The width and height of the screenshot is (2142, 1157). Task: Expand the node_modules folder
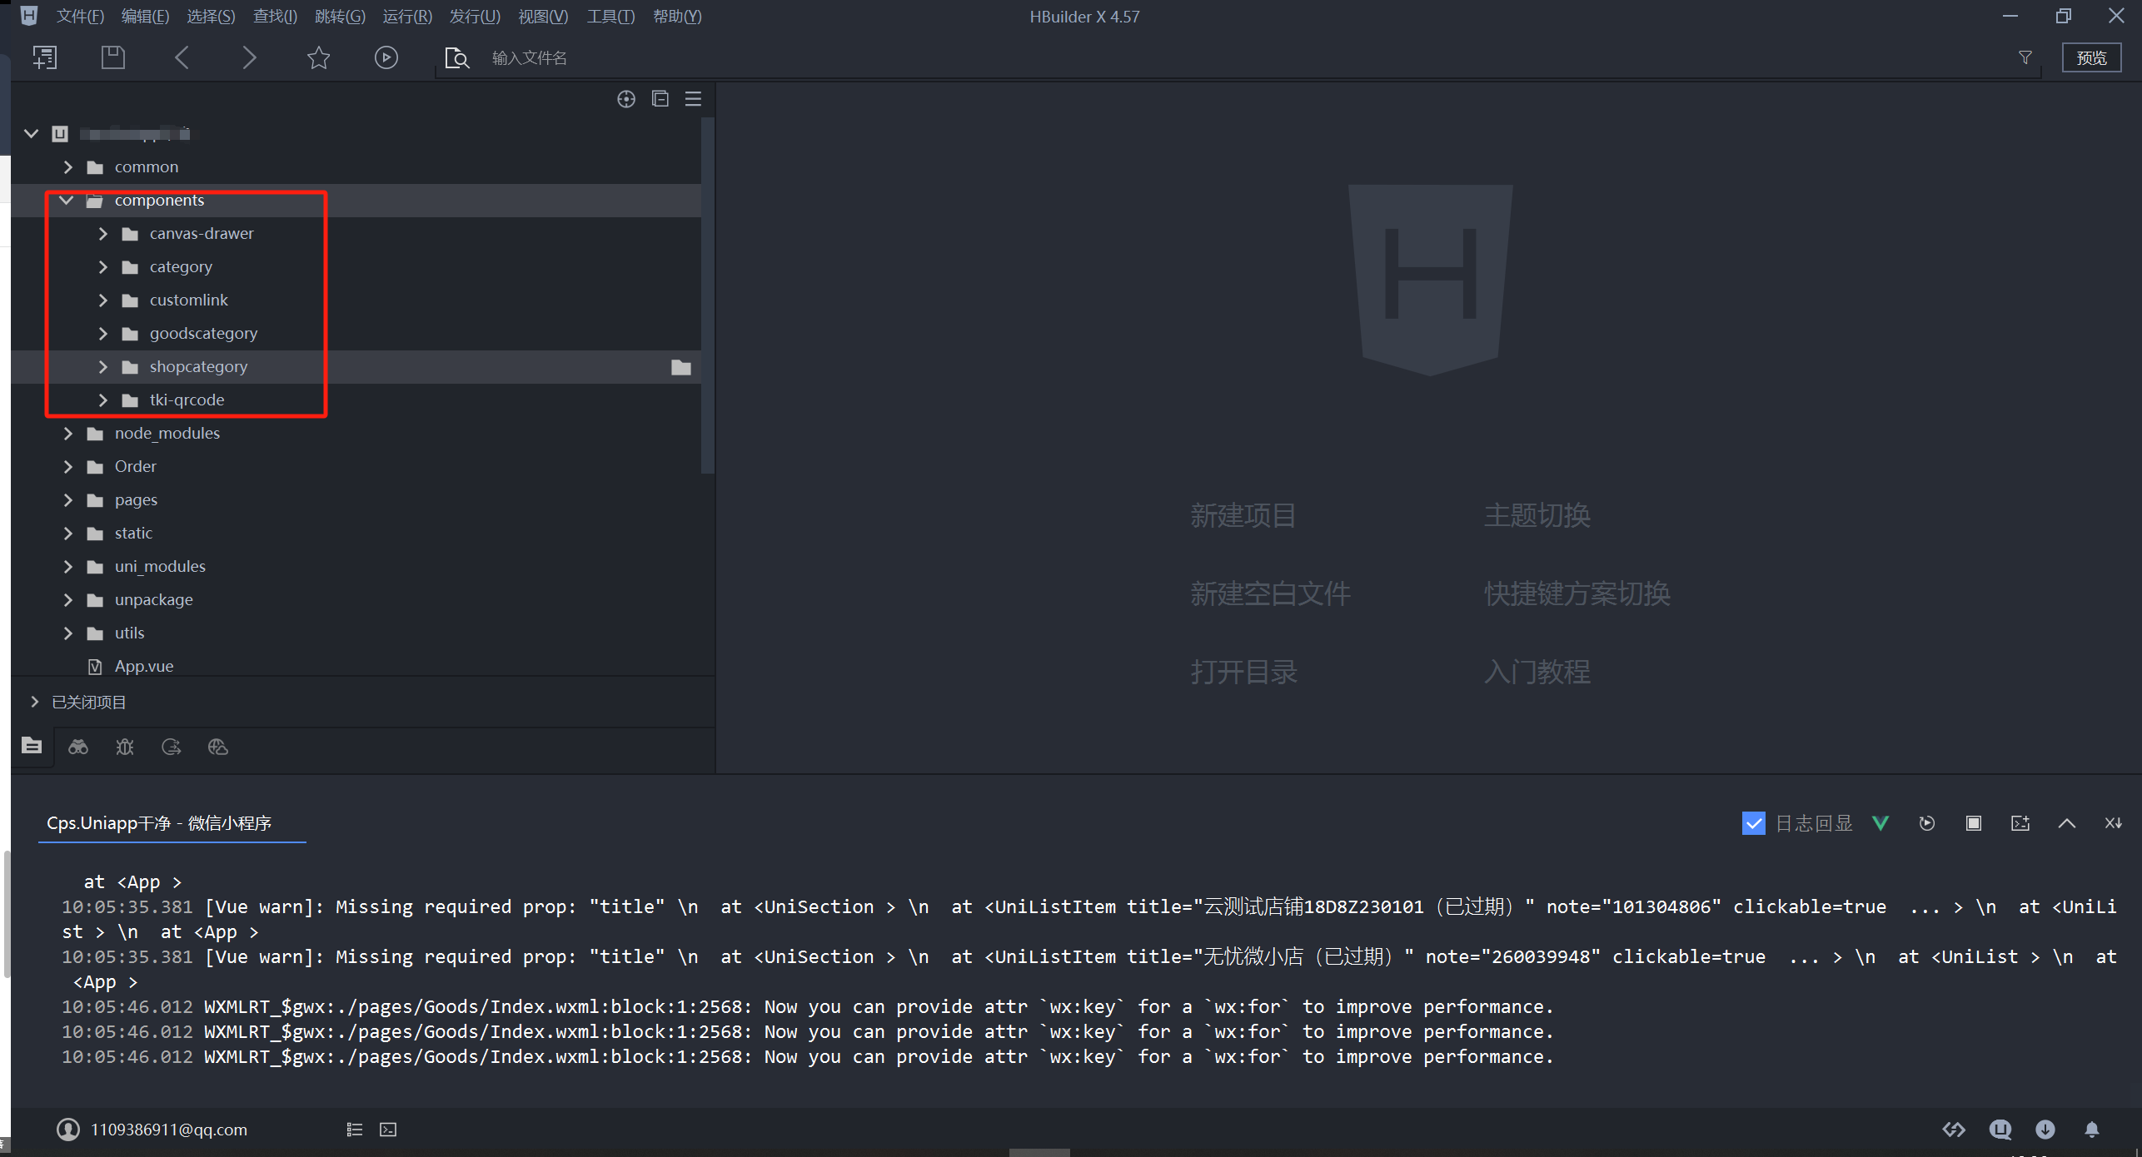pyautogui.click(x=68, y=433)
